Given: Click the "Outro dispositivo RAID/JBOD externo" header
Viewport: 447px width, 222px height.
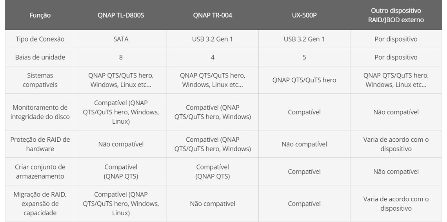Looking at the screenshot, I should 396,15.
